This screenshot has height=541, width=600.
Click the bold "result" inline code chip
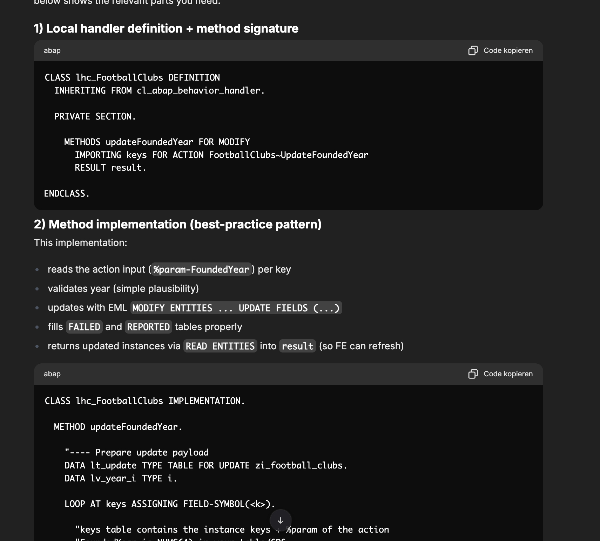click(297, 346)
